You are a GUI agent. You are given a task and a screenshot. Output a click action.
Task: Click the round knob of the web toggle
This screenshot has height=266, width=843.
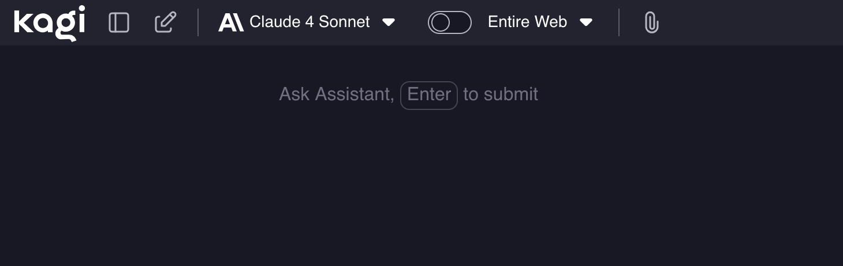(441, 22)
